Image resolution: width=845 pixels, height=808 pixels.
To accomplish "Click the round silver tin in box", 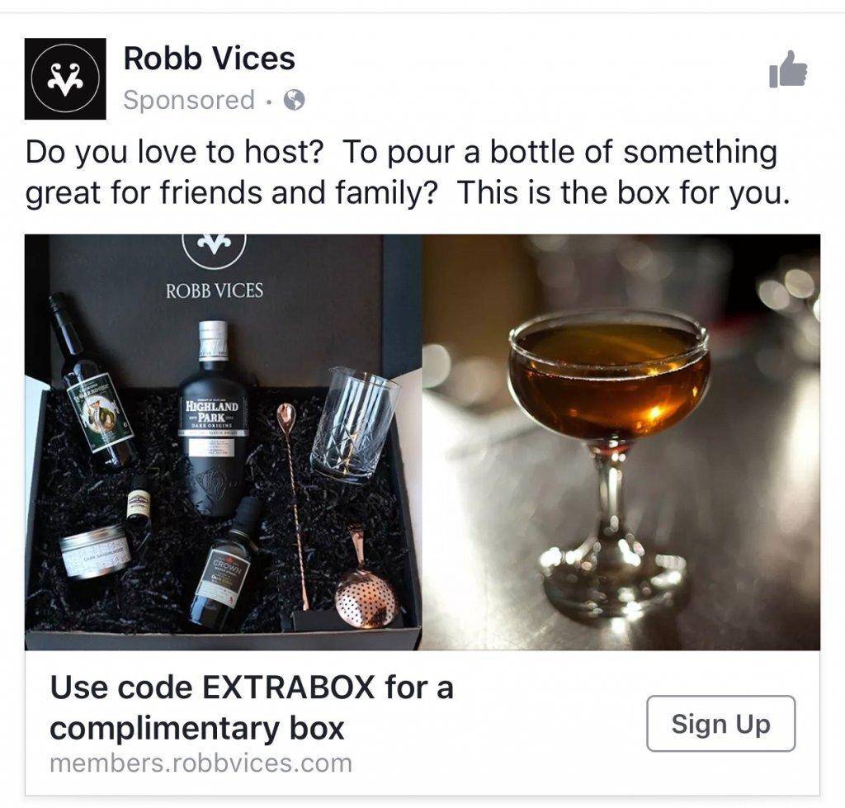I will point(95,555).
